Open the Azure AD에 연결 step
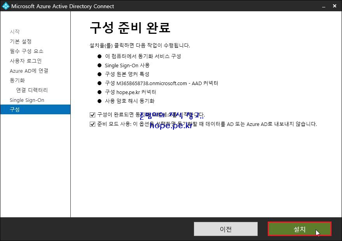This screenshot has width=342, height=241. coord(29,71)
